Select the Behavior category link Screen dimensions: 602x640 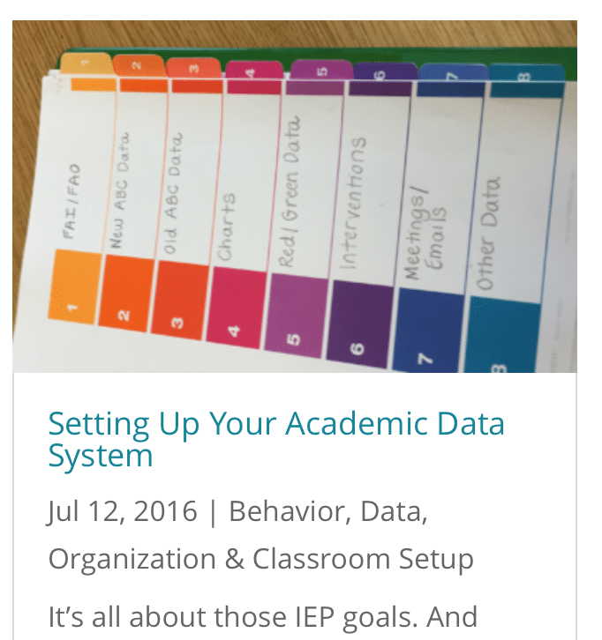[x=290, y=510]
